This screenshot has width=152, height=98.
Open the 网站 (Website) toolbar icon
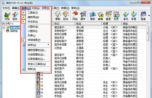(75, 16)
